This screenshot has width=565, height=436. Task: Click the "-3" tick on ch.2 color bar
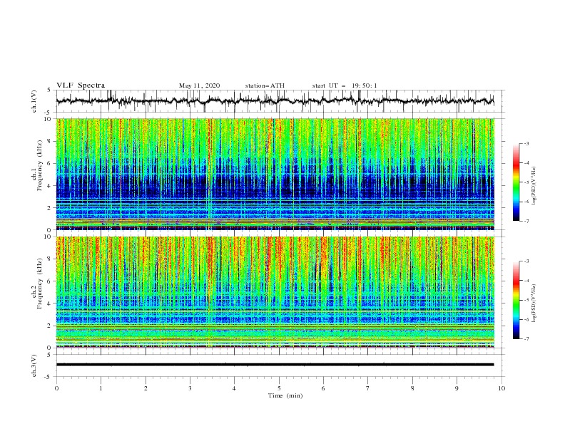pos(526,261)
